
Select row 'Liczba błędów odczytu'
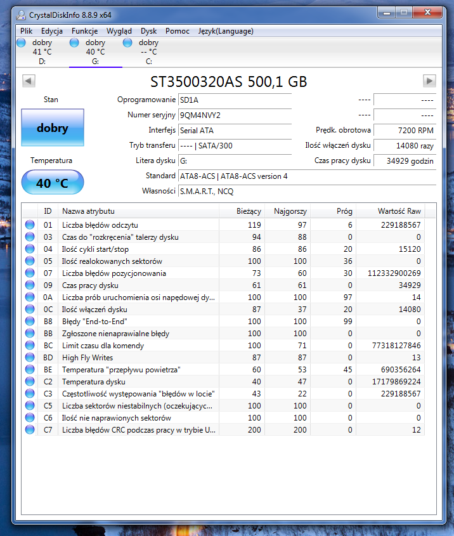[x=223, y=225]
